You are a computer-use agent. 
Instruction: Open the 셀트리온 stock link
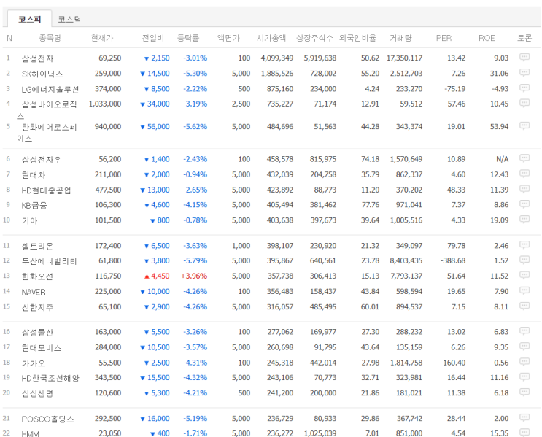tap(37, 246)
